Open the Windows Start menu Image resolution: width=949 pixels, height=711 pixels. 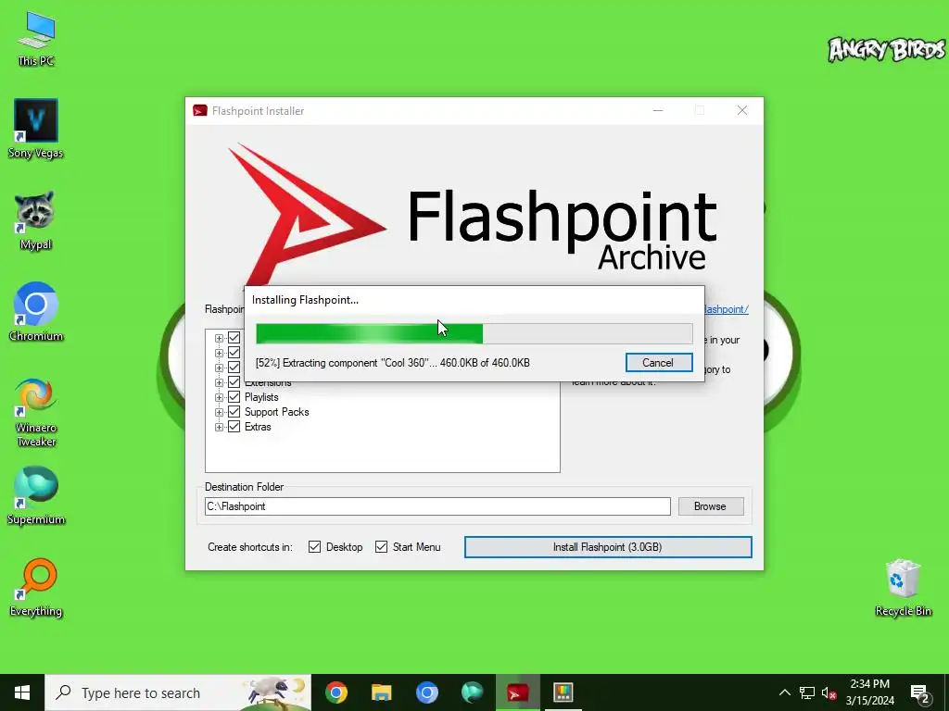(x=22, y=692)
